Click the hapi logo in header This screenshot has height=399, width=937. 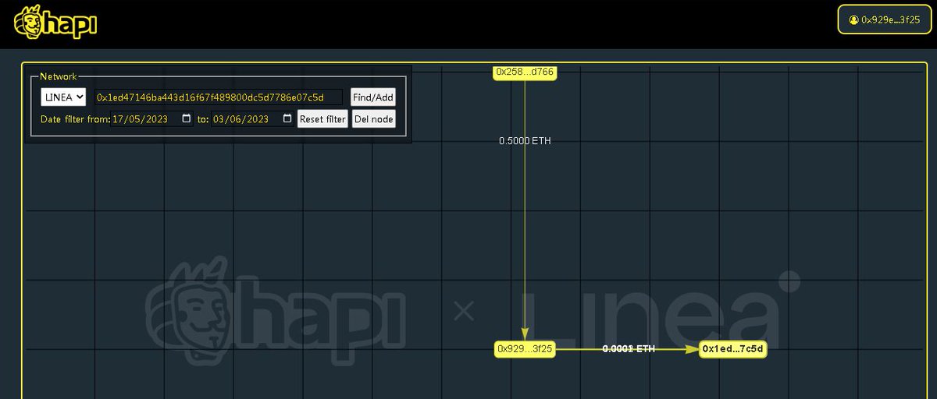point(56,23)
